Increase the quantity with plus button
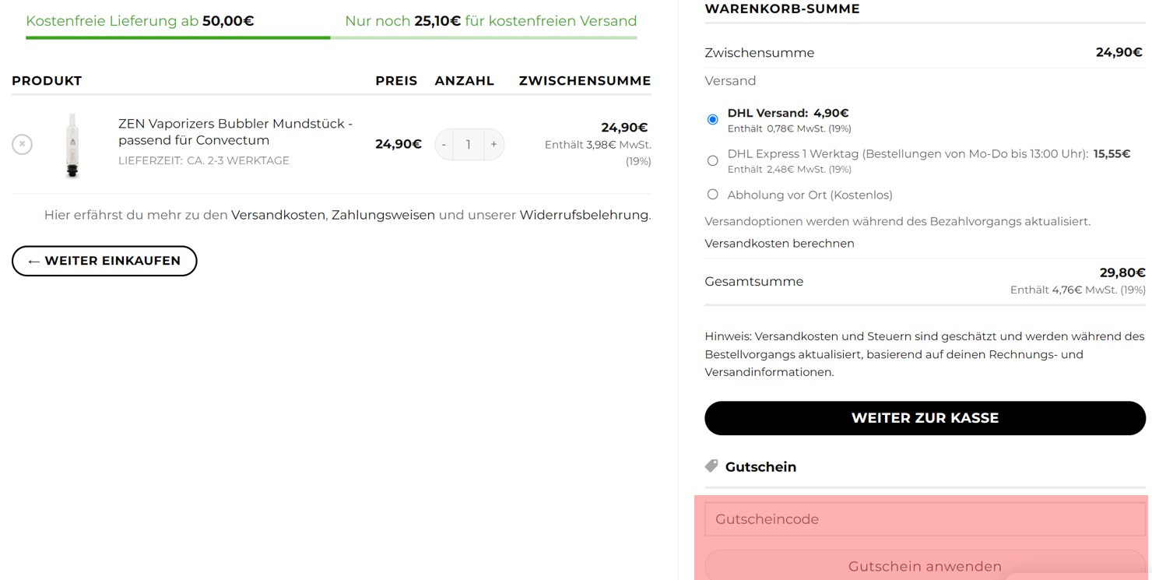 tap(493, 144)
